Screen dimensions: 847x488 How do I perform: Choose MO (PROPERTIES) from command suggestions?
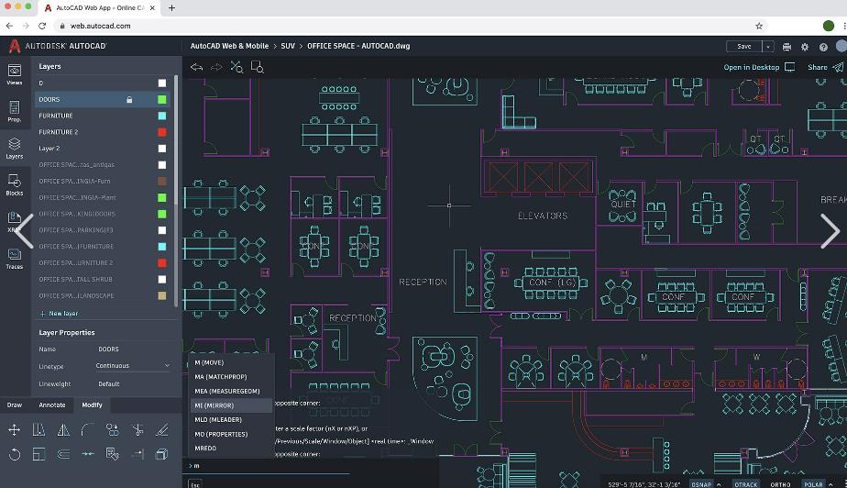pos(231,434)
